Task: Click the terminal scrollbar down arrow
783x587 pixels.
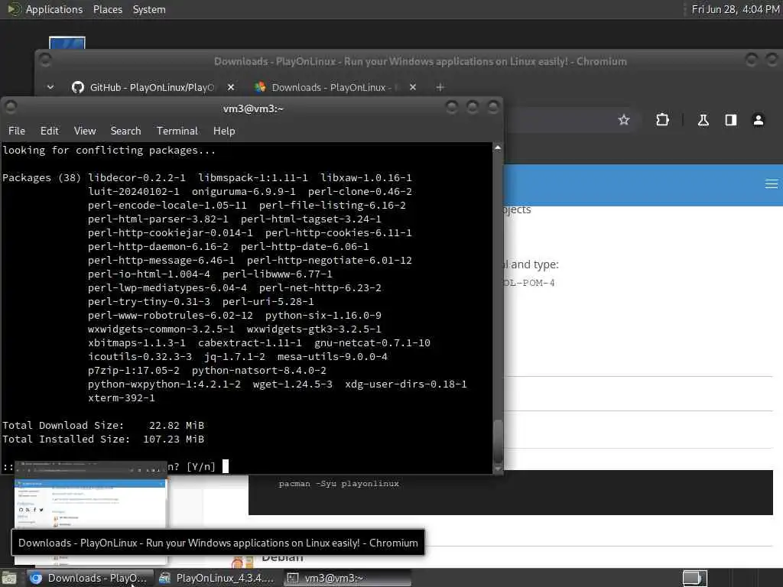Action: [497, 469]
